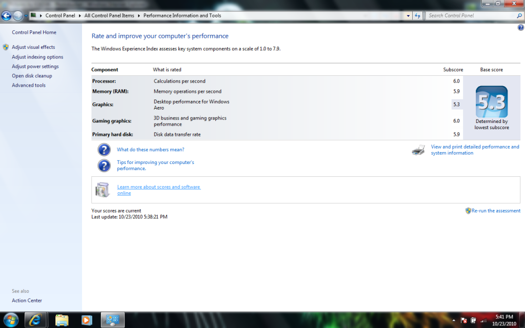This screenshot has width=525, height=328.
Task: Select the Memory (RAM) row label
Action: (110, 91)
